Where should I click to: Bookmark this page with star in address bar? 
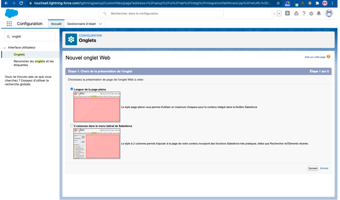pyautogui.click(x=278, y=3)
